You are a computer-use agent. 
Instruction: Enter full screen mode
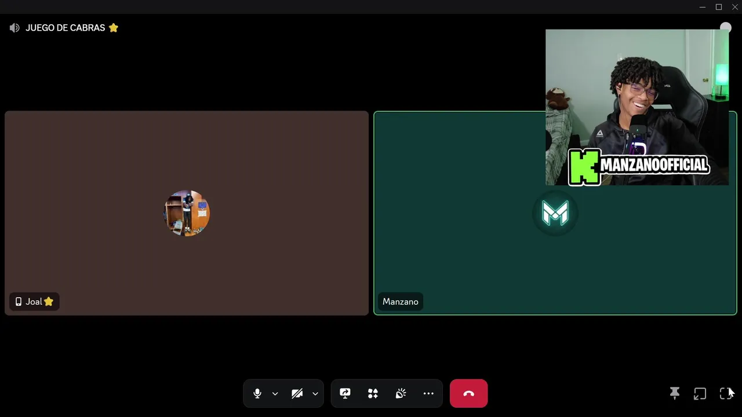(726, 394)
